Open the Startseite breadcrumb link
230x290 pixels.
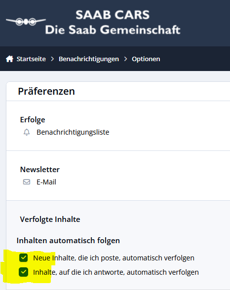coord(31,59)
